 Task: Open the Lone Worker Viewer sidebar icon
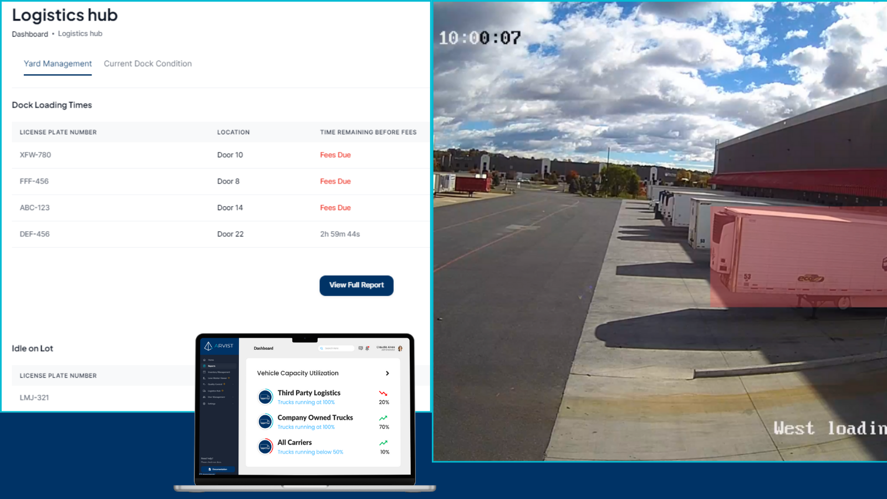[x=203, y=378]
